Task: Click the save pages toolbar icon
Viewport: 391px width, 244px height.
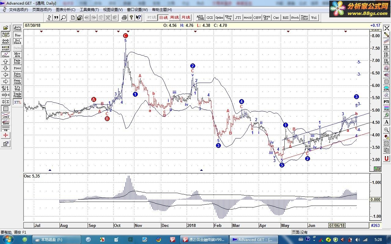Action: tap(79, 18)
